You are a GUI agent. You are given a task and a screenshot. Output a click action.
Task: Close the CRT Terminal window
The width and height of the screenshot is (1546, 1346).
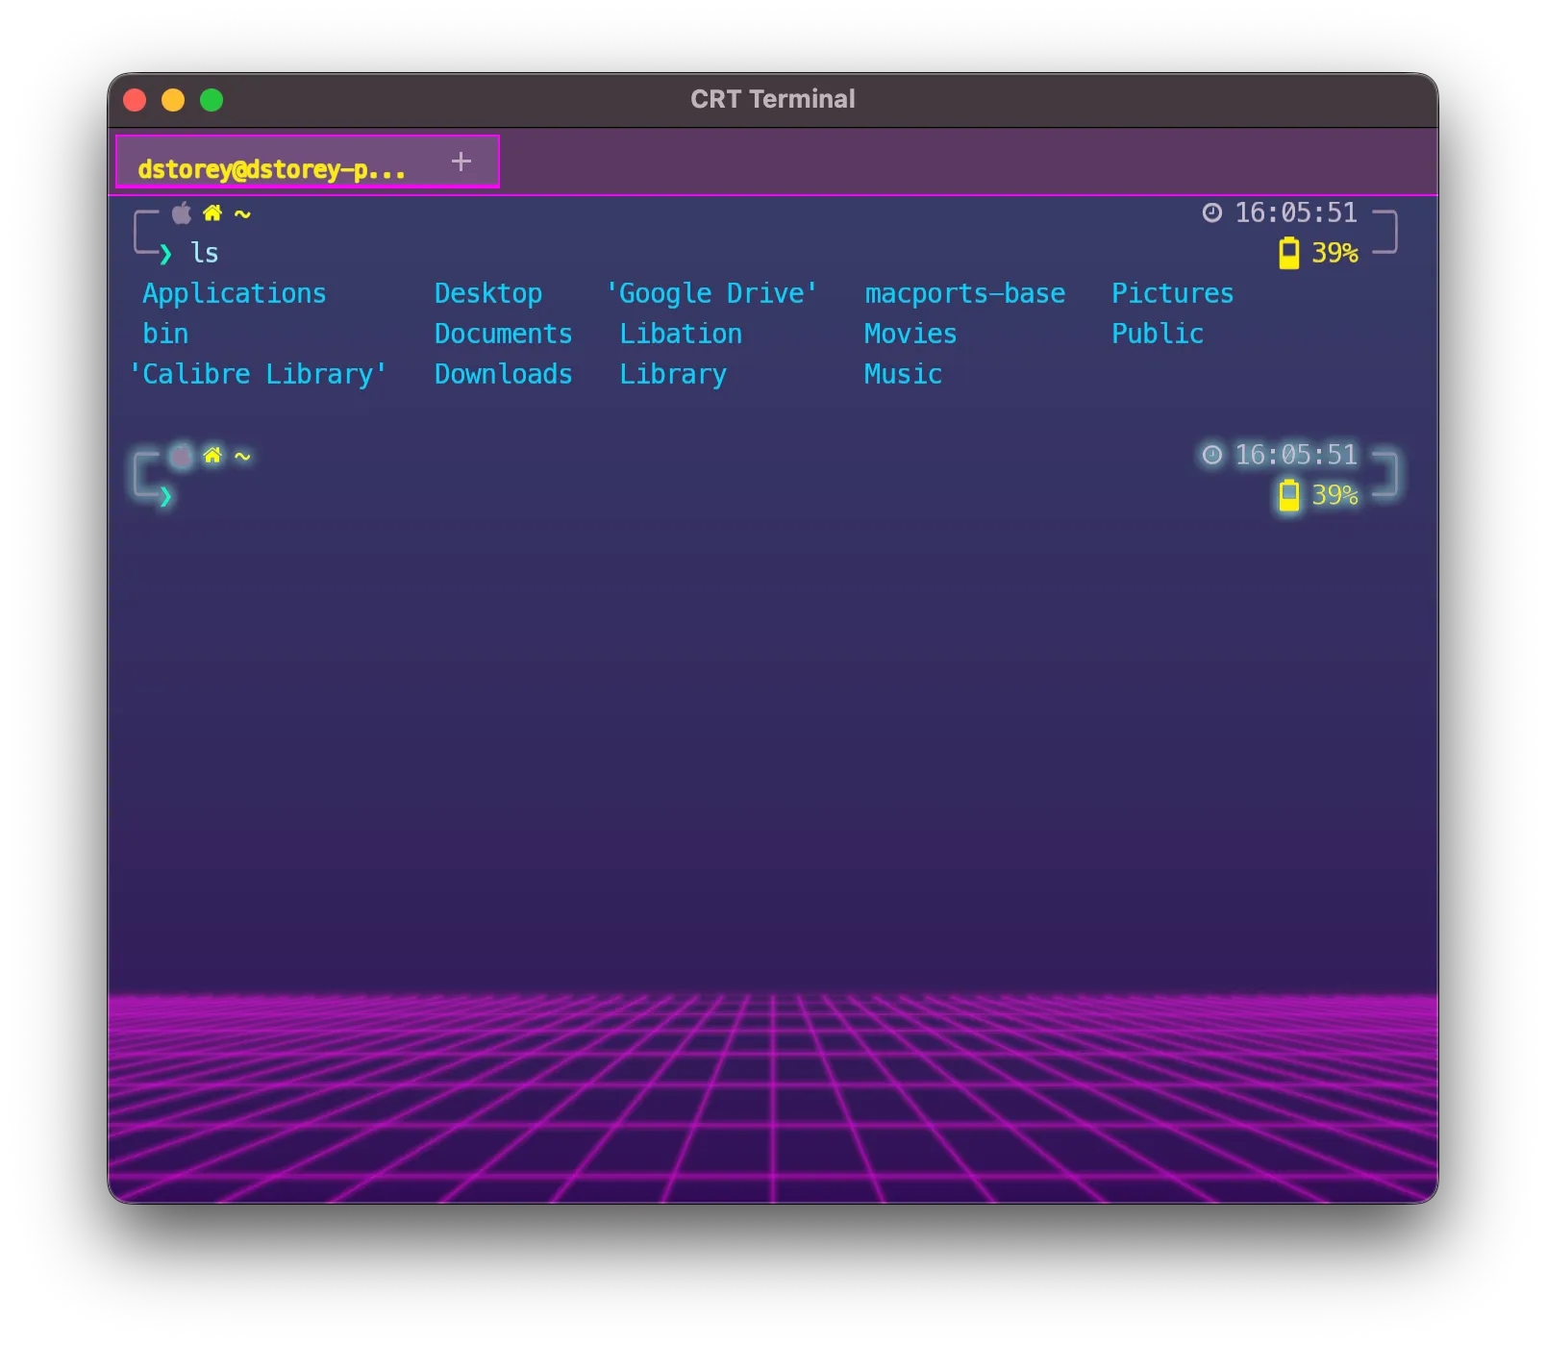coord(135,100)
